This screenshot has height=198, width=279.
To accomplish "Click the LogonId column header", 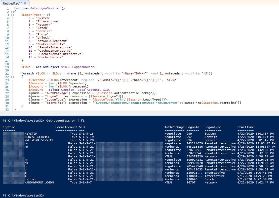I will coord(193,127).
